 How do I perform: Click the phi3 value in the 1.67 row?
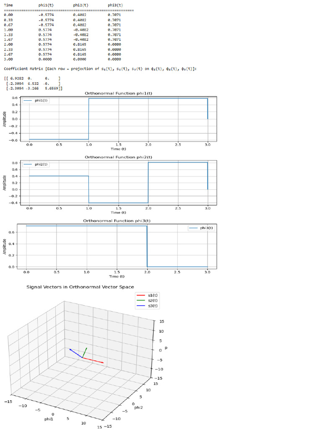tap(114, 39)
